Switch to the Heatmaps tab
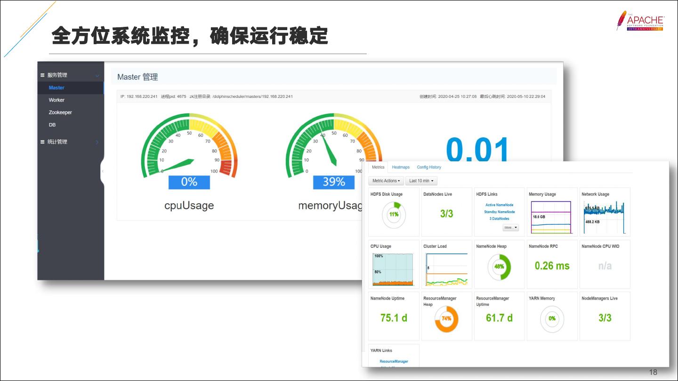Viewport: 678px width, 381px height. (x=401, y=167)
